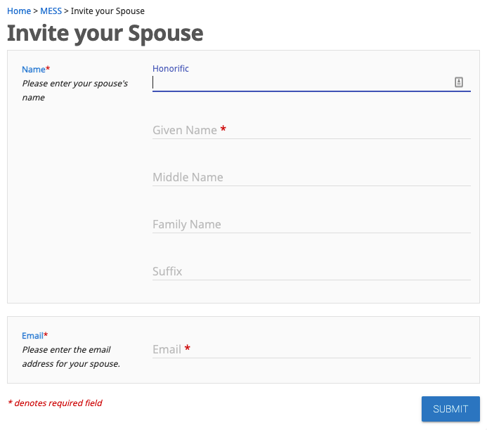Focus the Honorific input field
Screen dimensions: 487x430
[311, 83]
